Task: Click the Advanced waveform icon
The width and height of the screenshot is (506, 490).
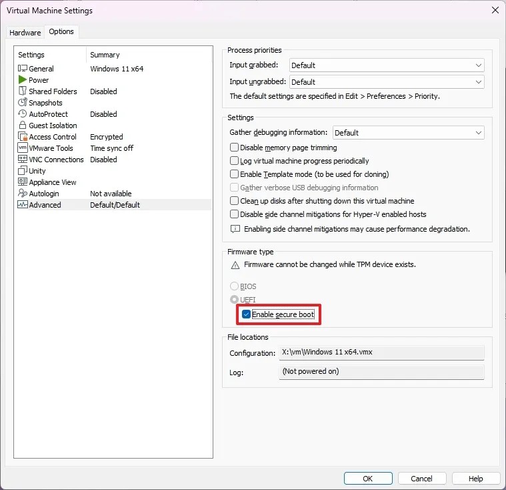Action: tap(22, 204)
